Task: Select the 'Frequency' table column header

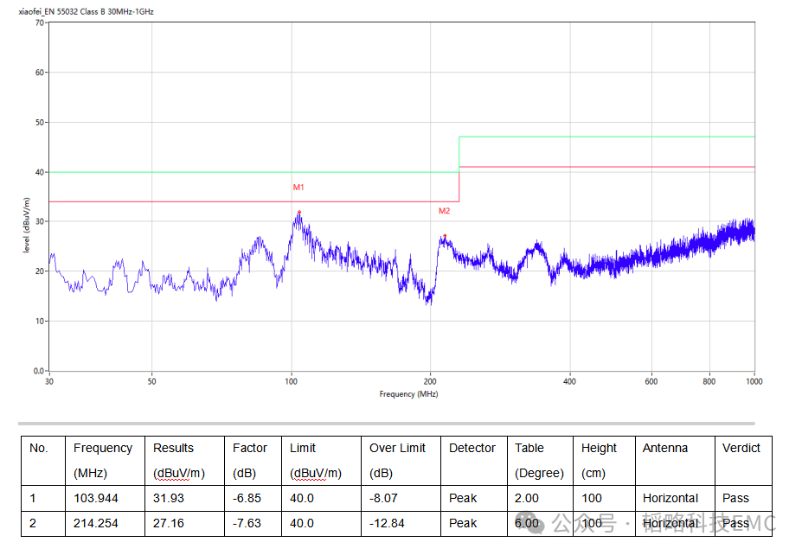Action: click(x=103, y=448)
